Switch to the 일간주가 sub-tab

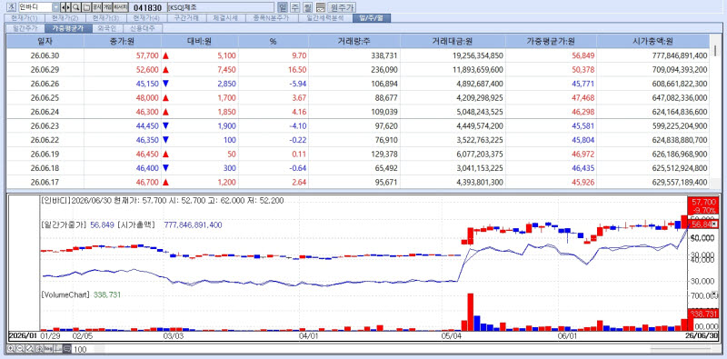coord(25,28)
